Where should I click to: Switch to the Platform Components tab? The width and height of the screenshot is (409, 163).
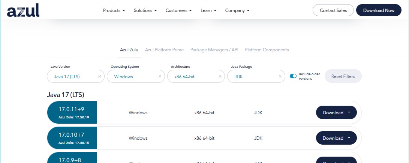pyautogui.click(x=267, y=50)
